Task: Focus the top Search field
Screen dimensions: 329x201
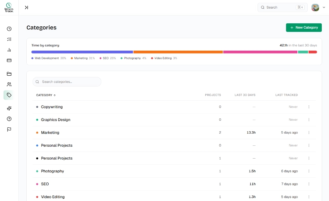Action: click(x=282, y=7)
